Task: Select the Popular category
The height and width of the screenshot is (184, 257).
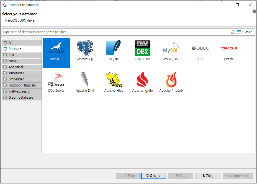Action: tap(22, 49)
